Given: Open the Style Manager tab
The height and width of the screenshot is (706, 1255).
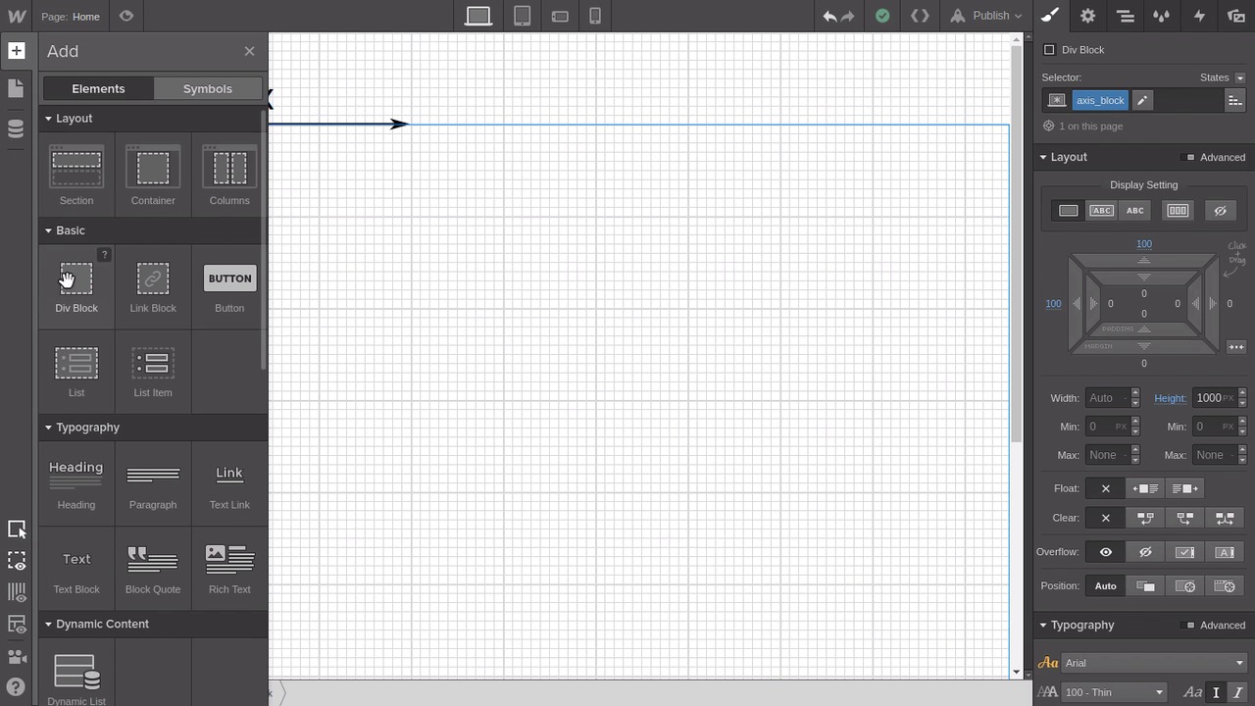Looking at the screenshot, I should tap(1162, 16).
